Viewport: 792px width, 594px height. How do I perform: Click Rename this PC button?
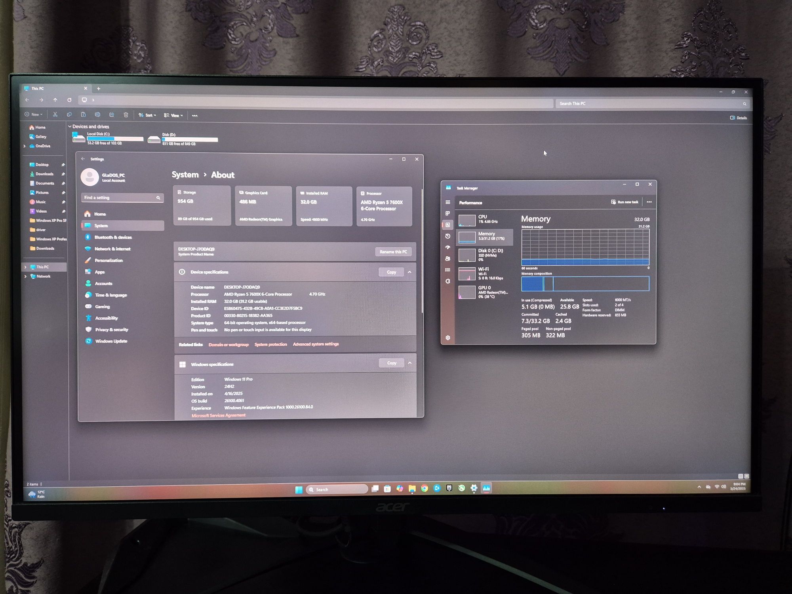(x=393, y=252)
